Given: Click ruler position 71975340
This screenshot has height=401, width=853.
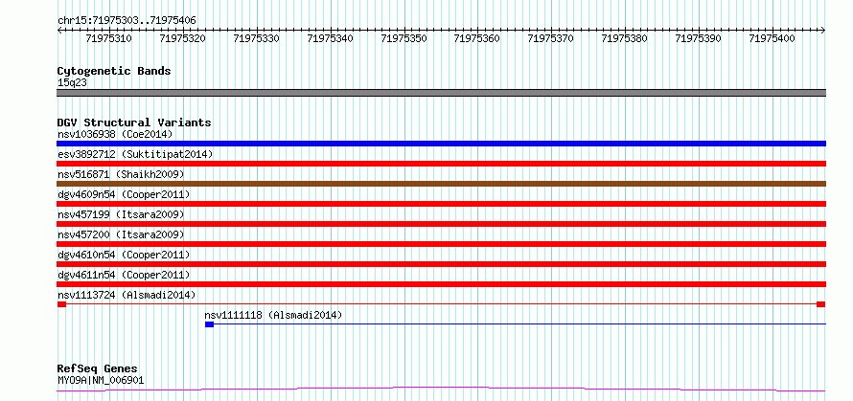Looking at the screenshot, I should click(330, 38).
